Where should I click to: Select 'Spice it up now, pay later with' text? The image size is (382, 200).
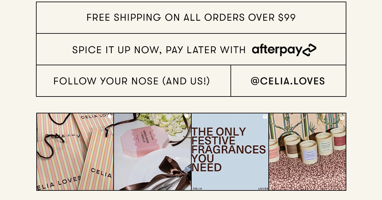click(x=159, y=50)
